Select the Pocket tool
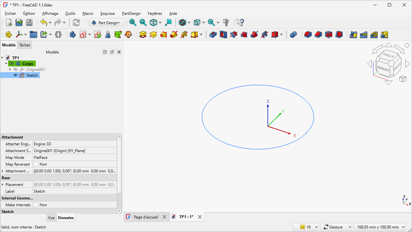 coord(213,34)
